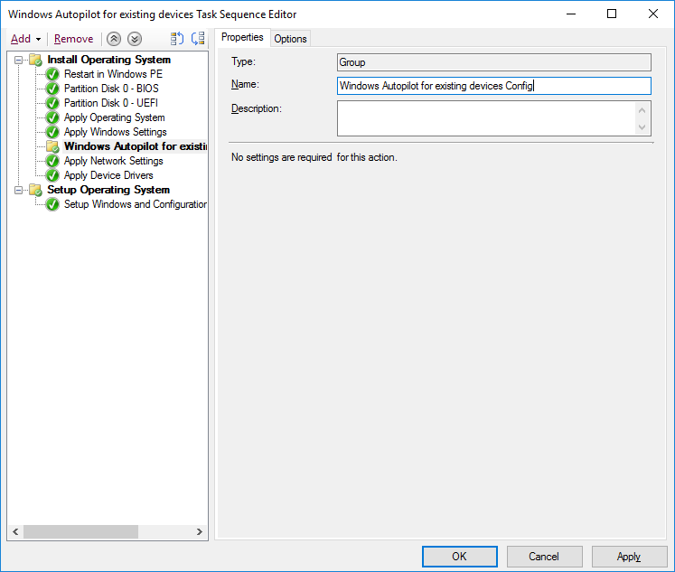This screenshot has width=675, height=572.
Task: Select Partition Disk 0 - UEFI step
Action: tap(110, 103)
